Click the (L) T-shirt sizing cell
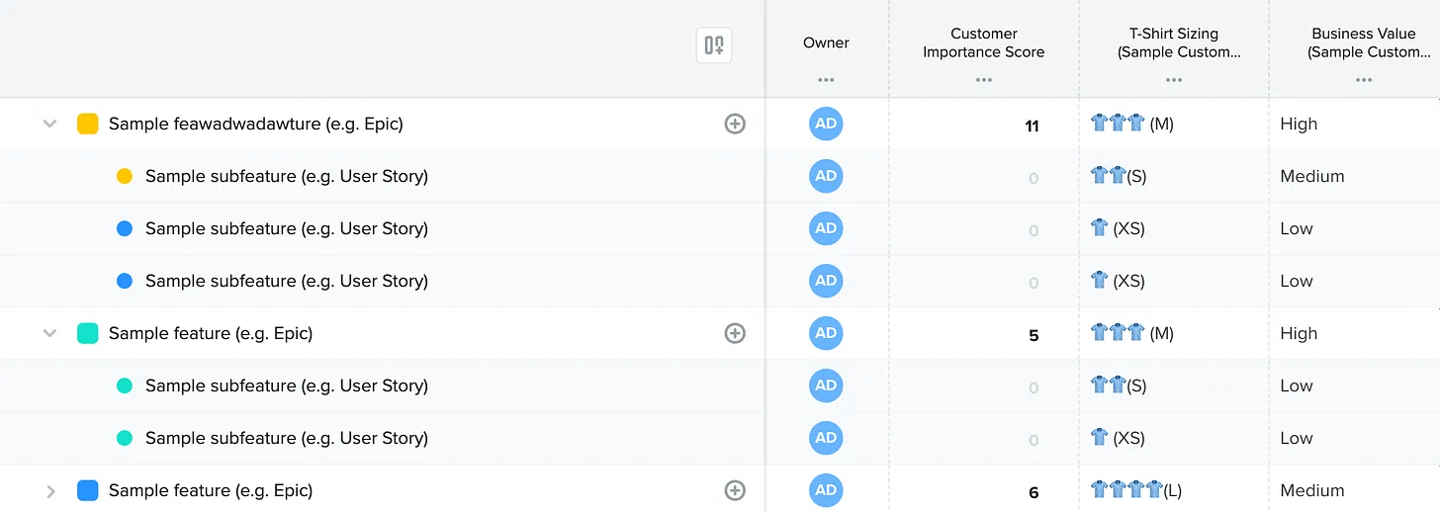Viewport: 1440px width, 512px height. (1136, 490)
